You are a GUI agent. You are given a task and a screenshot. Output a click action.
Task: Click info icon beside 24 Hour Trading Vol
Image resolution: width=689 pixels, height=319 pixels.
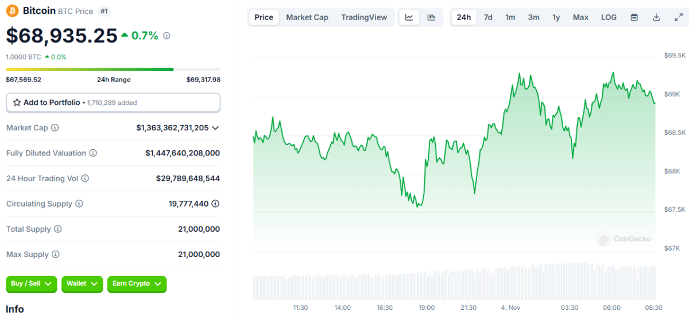click(x=86, y=178)
